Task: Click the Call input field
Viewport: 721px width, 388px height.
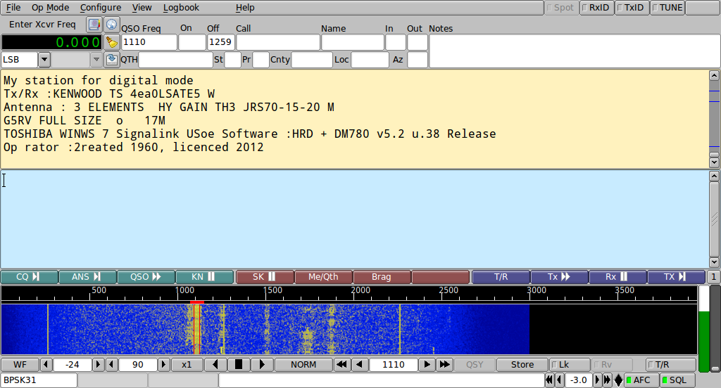Action: coord(277,42)
